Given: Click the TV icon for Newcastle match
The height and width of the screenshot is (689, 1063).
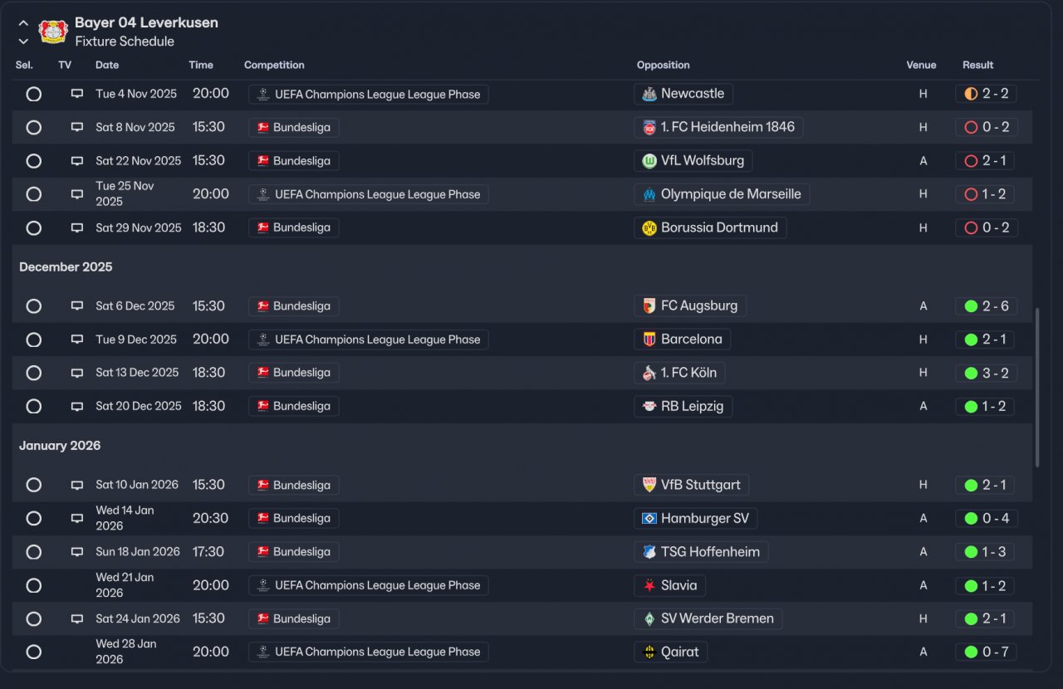Looking at the screenshot, I should pyautogui.click(x=77, y=94).
